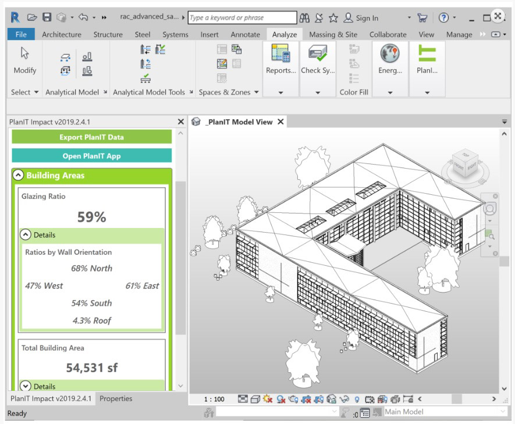Open the Energy dropdown arrow
Viewport: 515px width, 424px height.
(390, 92)
